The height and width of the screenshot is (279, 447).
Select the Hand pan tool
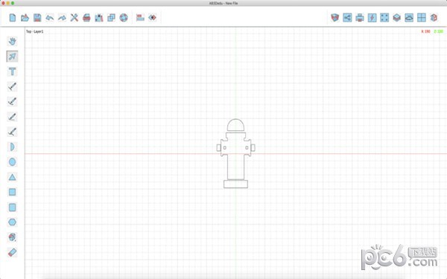point(12,41)
